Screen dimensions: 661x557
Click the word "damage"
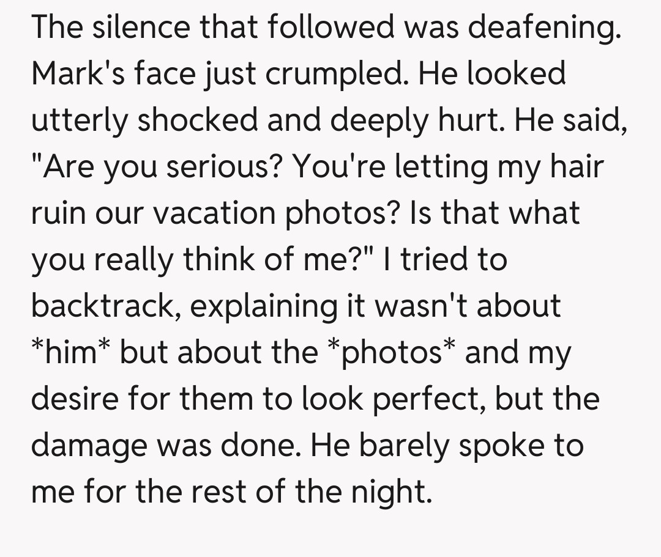tap(91, 444)
